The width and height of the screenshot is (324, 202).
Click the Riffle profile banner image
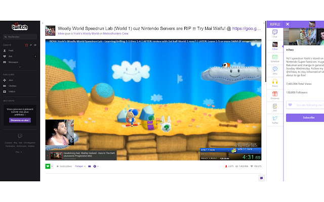click(304, 36)
